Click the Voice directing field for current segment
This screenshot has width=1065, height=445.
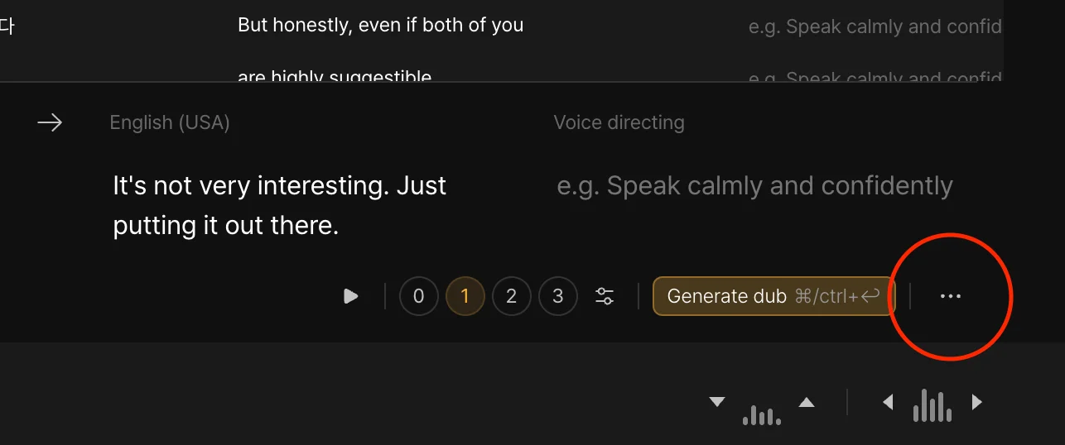coord(754,186)
